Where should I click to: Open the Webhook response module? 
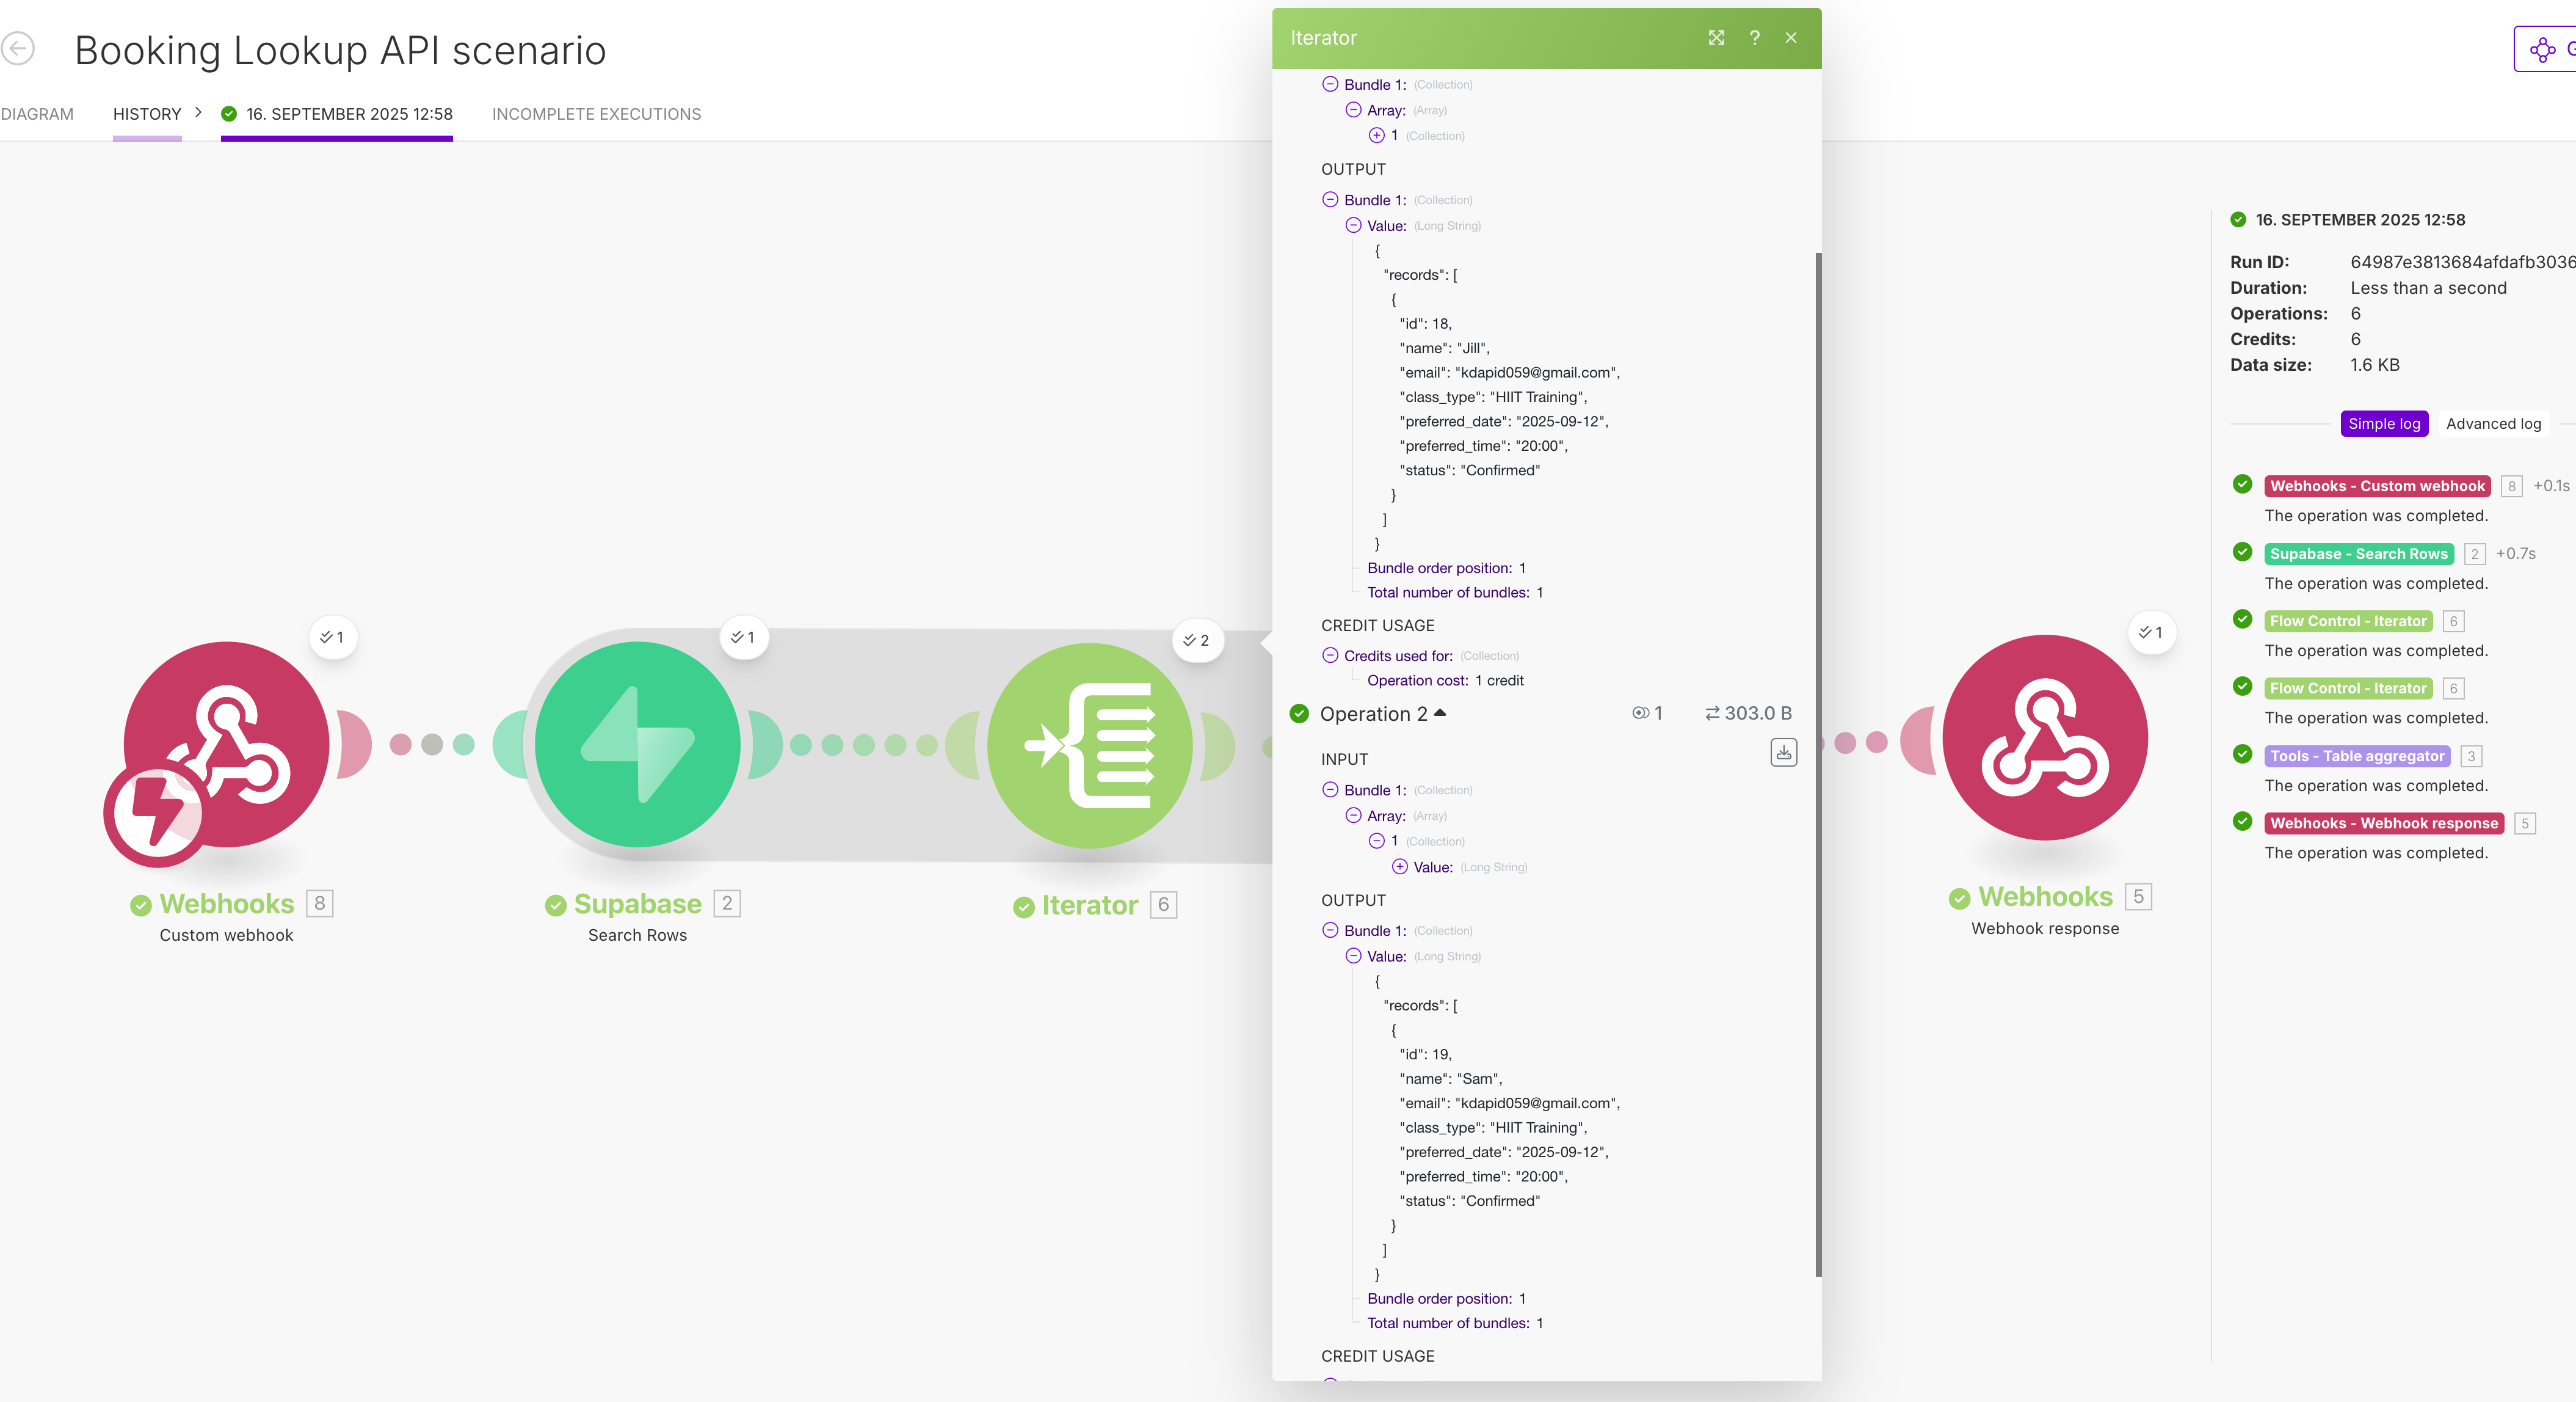coord(2044,737)
